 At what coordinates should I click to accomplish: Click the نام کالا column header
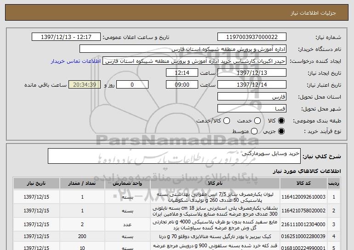pos(215,183)
